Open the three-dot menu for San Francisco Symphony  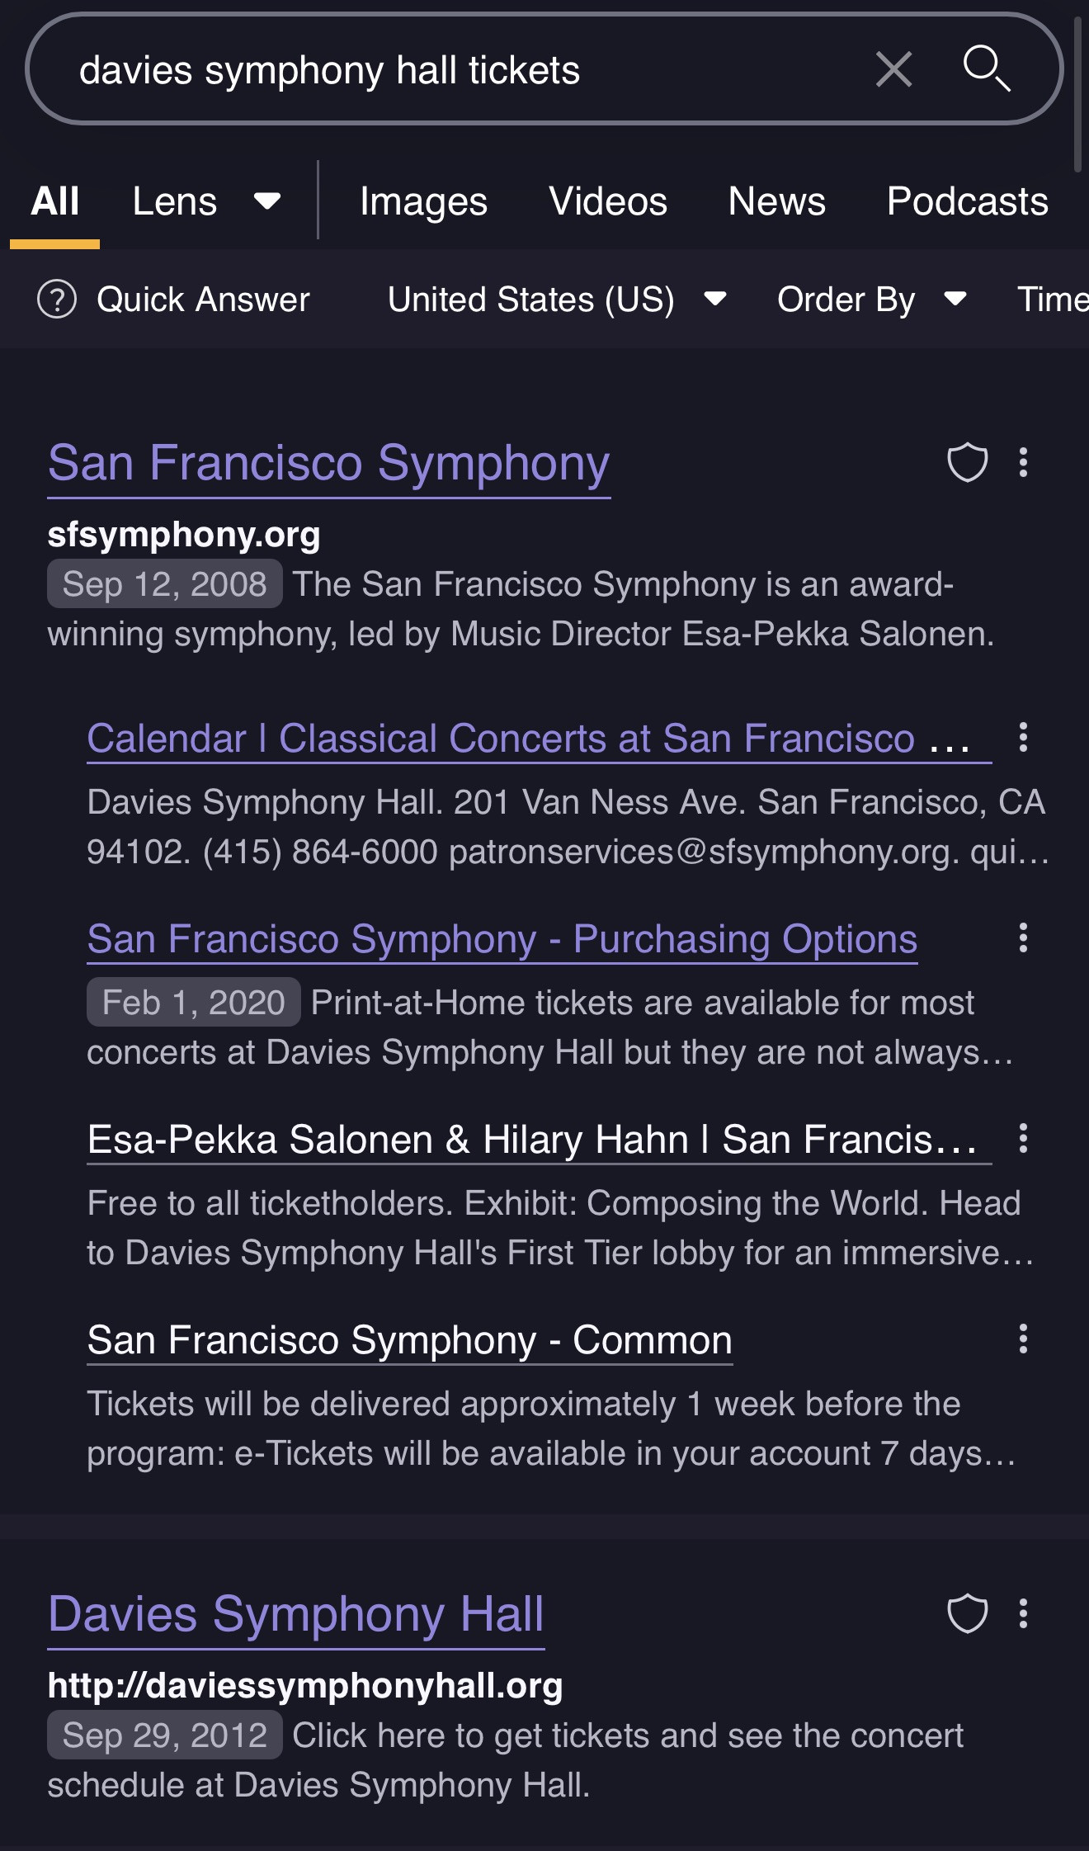click(1023, 462)
